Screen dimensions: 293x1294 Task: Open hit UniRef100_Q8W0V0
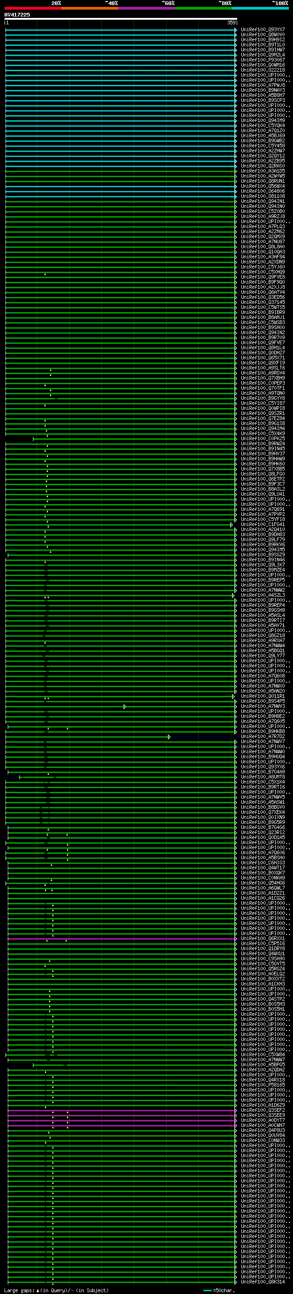262,35
